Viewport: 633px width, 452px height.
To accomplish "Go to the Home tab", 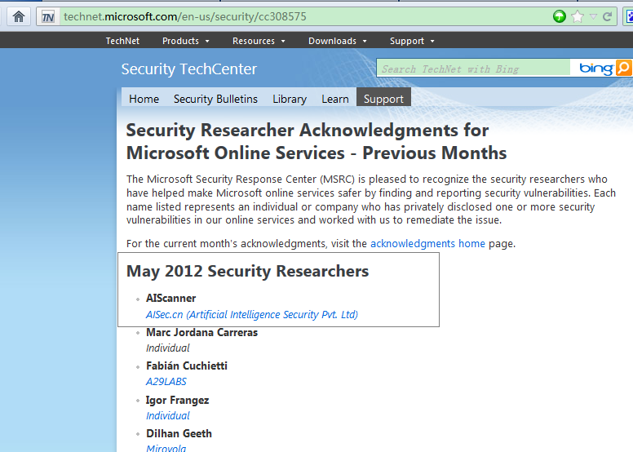I will click(x=144, y=99).
